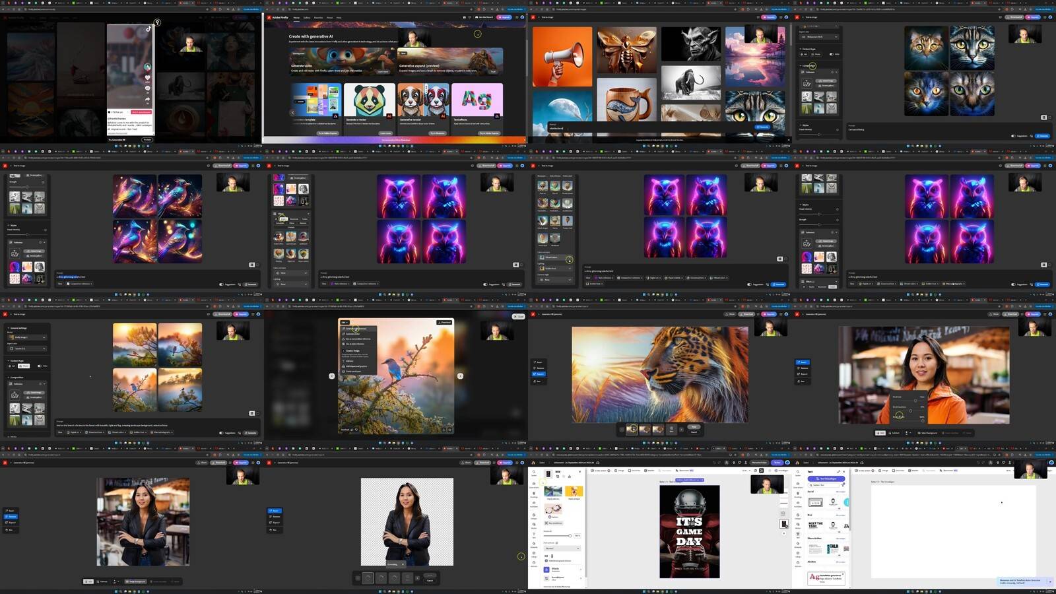The height and width of the screenshot is (594, 1056).
Task: Open the blend mode dropdown in the football poster window
Action: (x=562, y=548)
